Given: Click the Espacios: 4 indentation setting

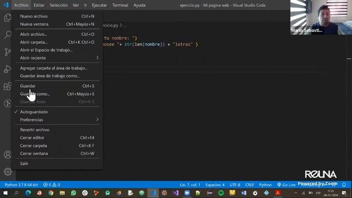Looking at the screenshot, I should click(215, 185).
